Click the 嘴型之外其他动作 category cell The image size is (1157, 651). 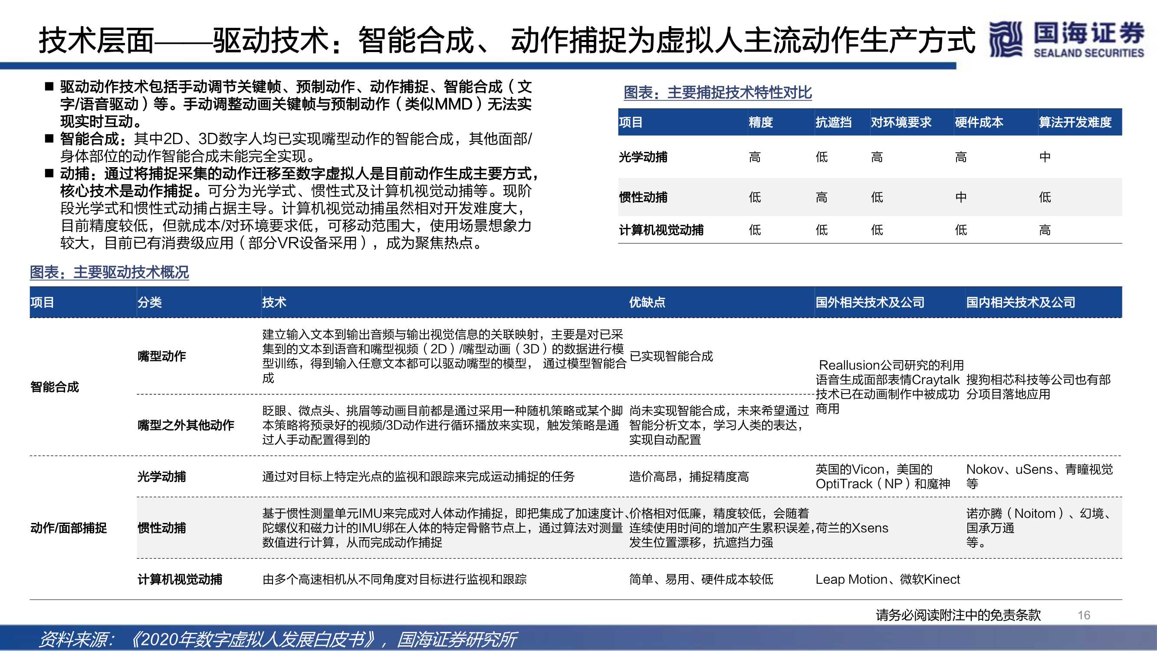[x=185, y=425]
